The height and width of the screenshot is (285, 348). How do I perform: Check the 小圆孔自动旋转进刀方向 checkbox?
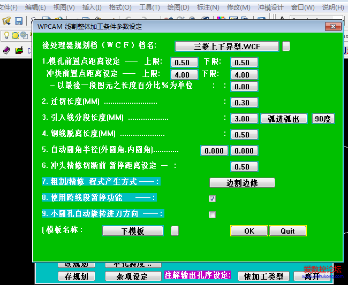click(x=212, y=214)
